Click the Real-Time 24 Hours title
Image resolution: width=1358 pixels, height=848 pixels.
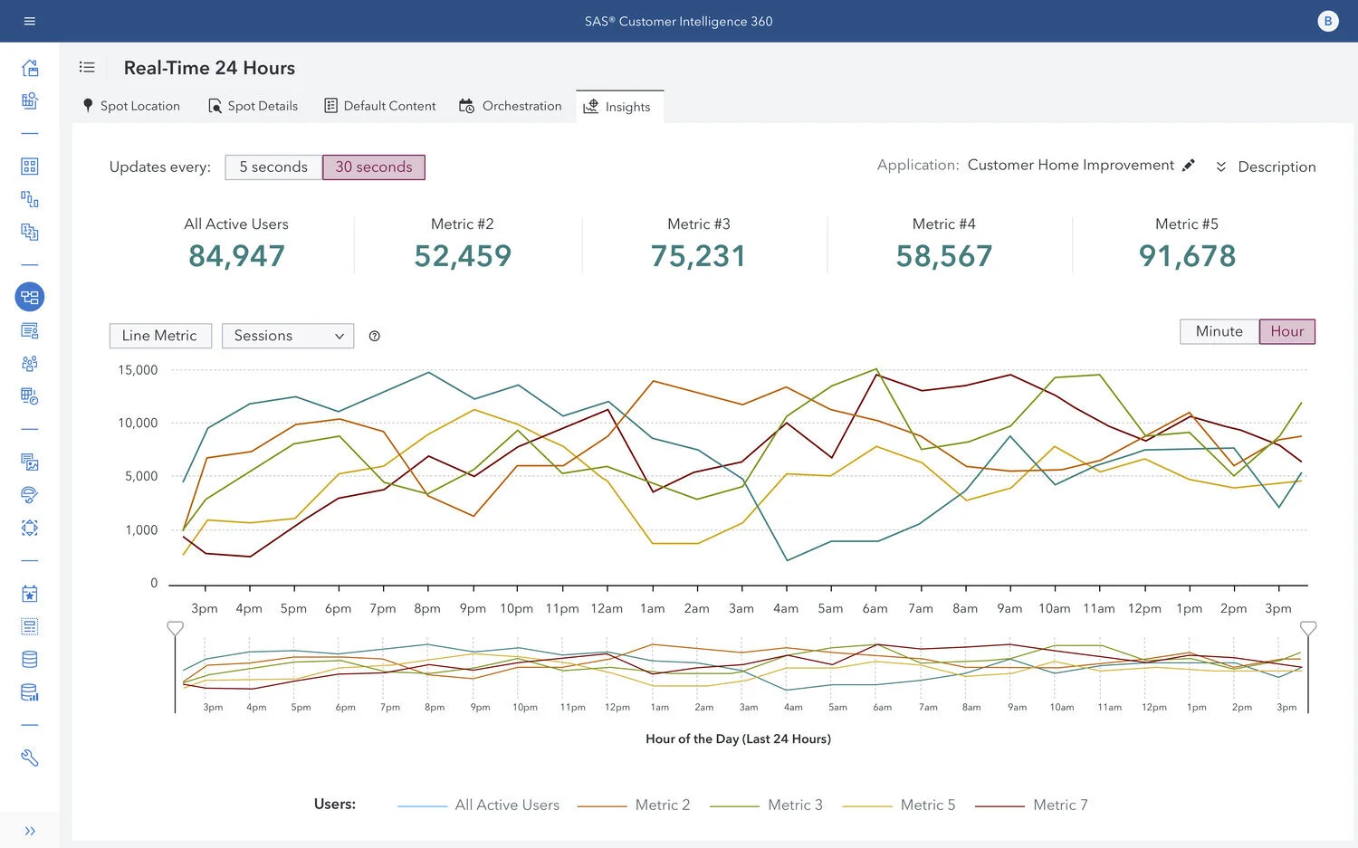point(209,68)
